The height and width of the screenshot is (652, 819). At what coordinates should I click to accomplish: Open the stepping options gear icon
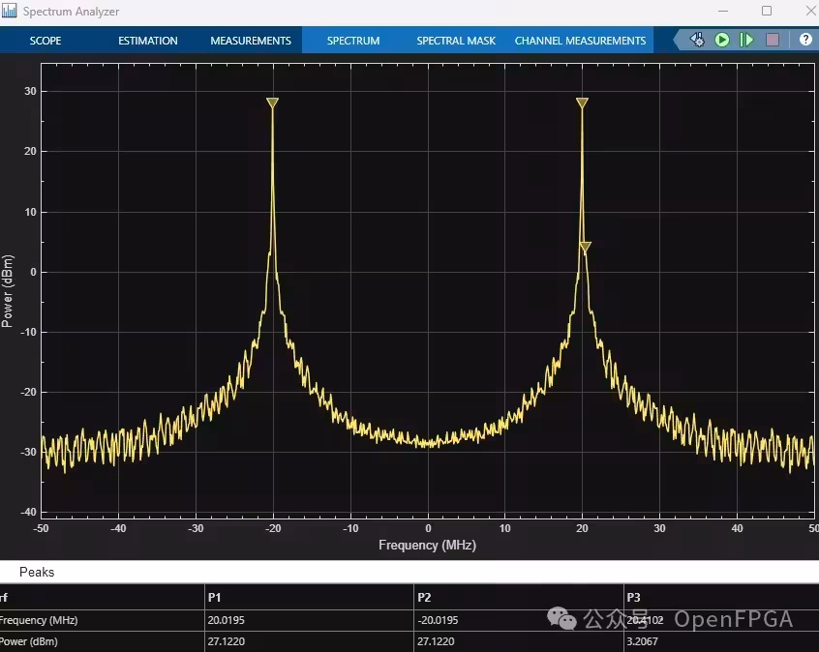coord(697,40)
